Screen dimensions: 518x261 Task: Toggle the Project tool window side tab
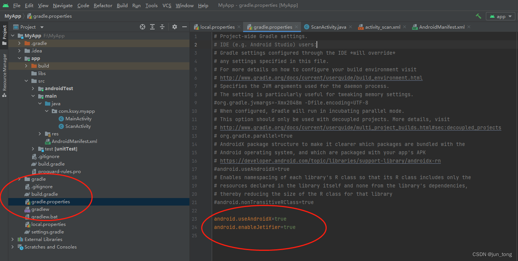click(x=4, y=35)
